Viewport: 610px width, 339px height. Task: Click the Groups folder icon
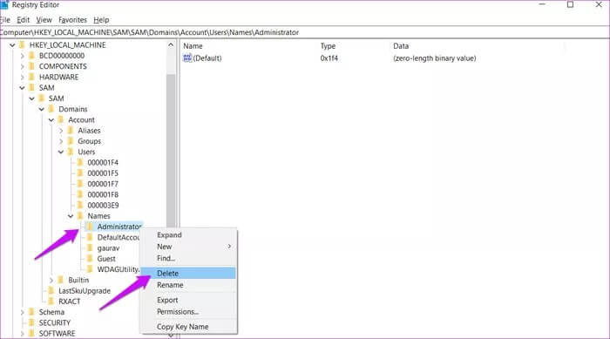tap(71, 141)
